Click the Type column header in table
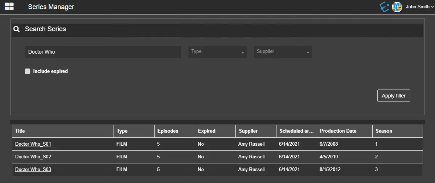Image resolution: width=435 pixels, height=183 pixels. point(122,131)
